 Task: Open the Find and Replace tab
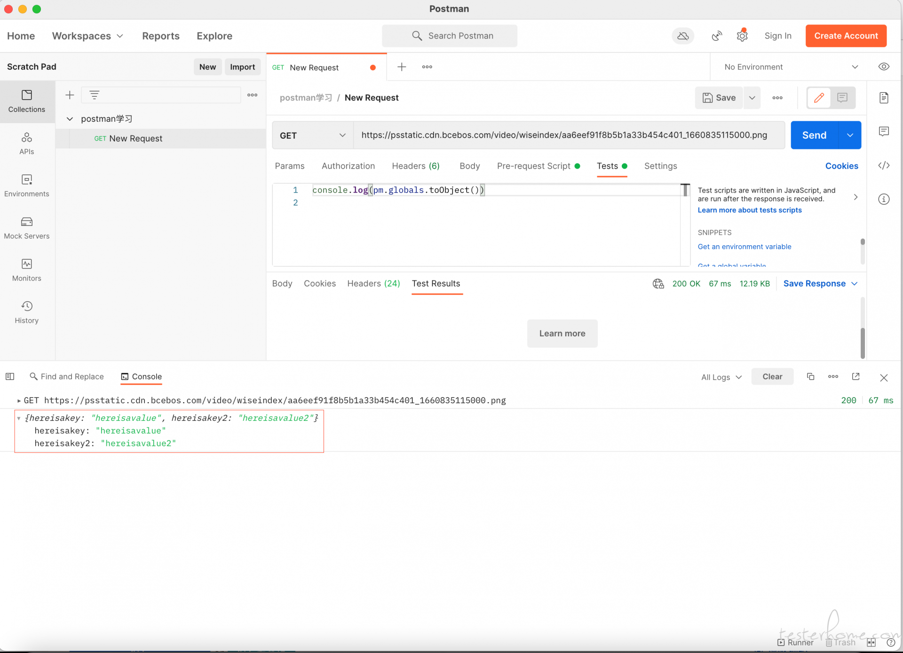coord(66,377)
